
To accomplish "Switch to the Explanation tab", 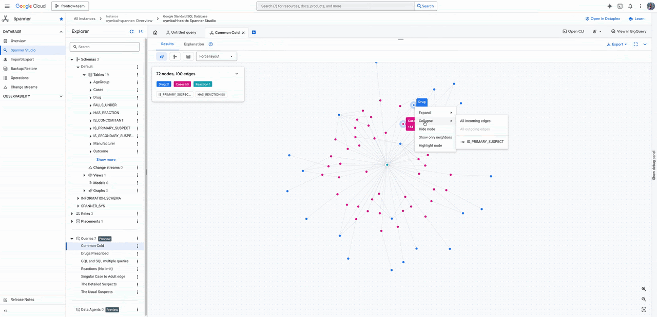I will pyautogui.click(x=194, y=44).
